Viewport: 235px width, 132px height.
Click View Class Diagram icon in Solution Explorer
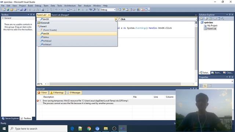coord(223,19)
